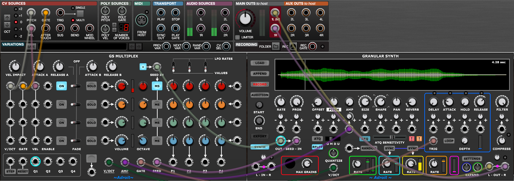
Task: Toggle the LIMITER checkbox
Action: coord(238,37)
